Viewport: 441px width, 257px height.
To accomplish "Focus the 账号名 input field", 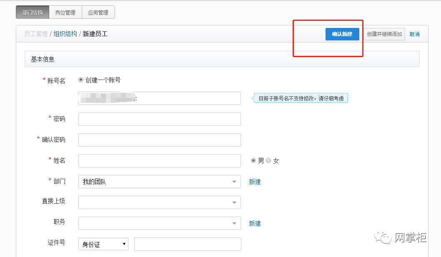I will click(x=160, y=98).
